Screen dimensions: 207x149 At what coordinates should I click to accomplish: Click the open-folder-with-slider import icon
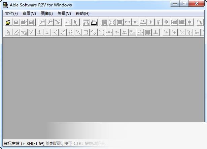pyautogui.click(x=24, y=22)
